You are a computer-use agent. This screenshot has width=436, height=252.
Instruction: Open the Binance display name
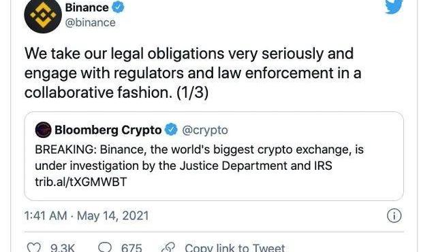click(87, 7)
